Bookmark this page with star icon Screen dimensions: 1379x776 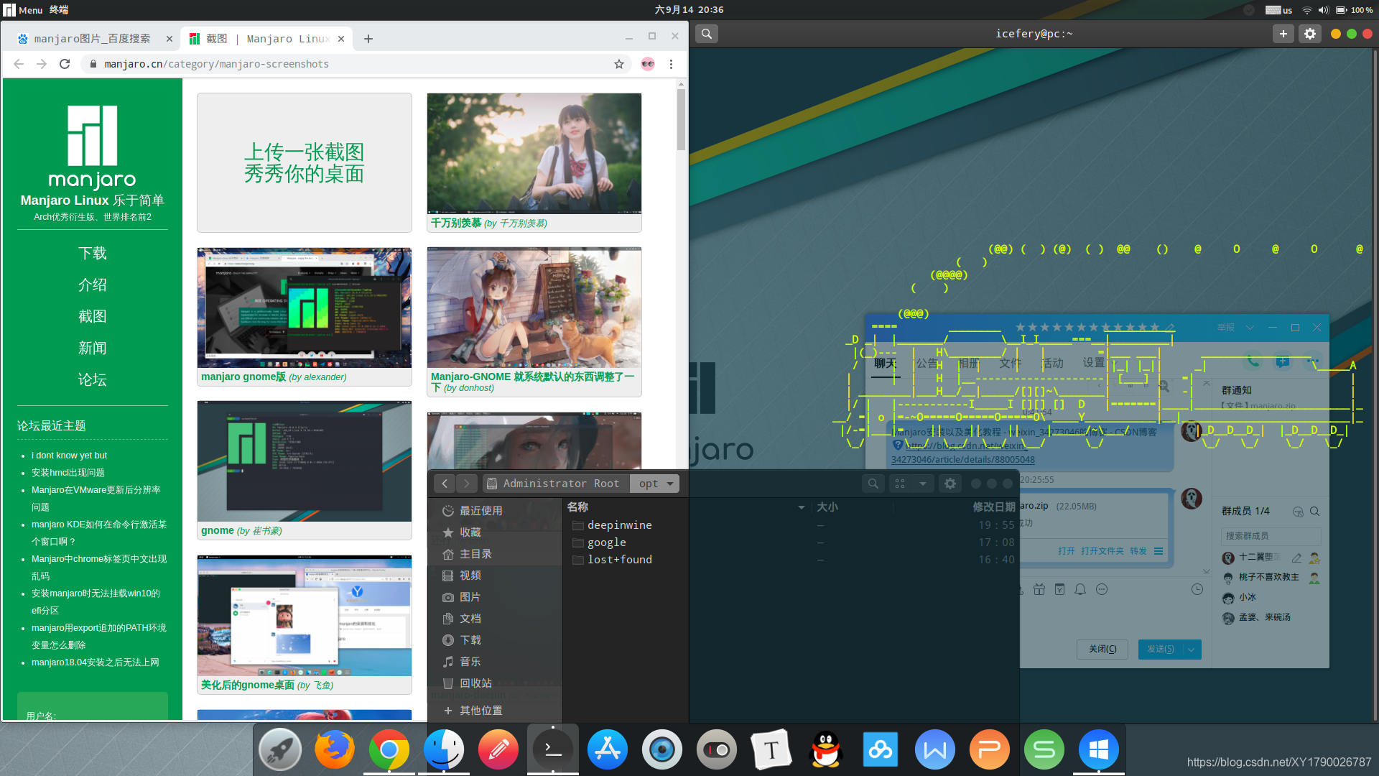[619, 64]
